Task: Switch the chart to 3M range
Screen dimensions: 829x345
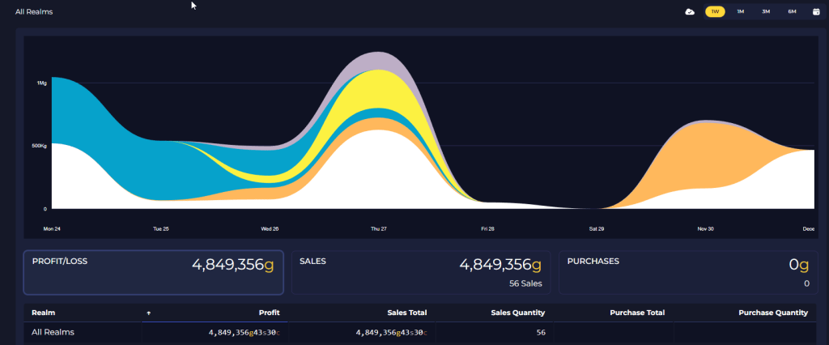Action: pos(766,11)
